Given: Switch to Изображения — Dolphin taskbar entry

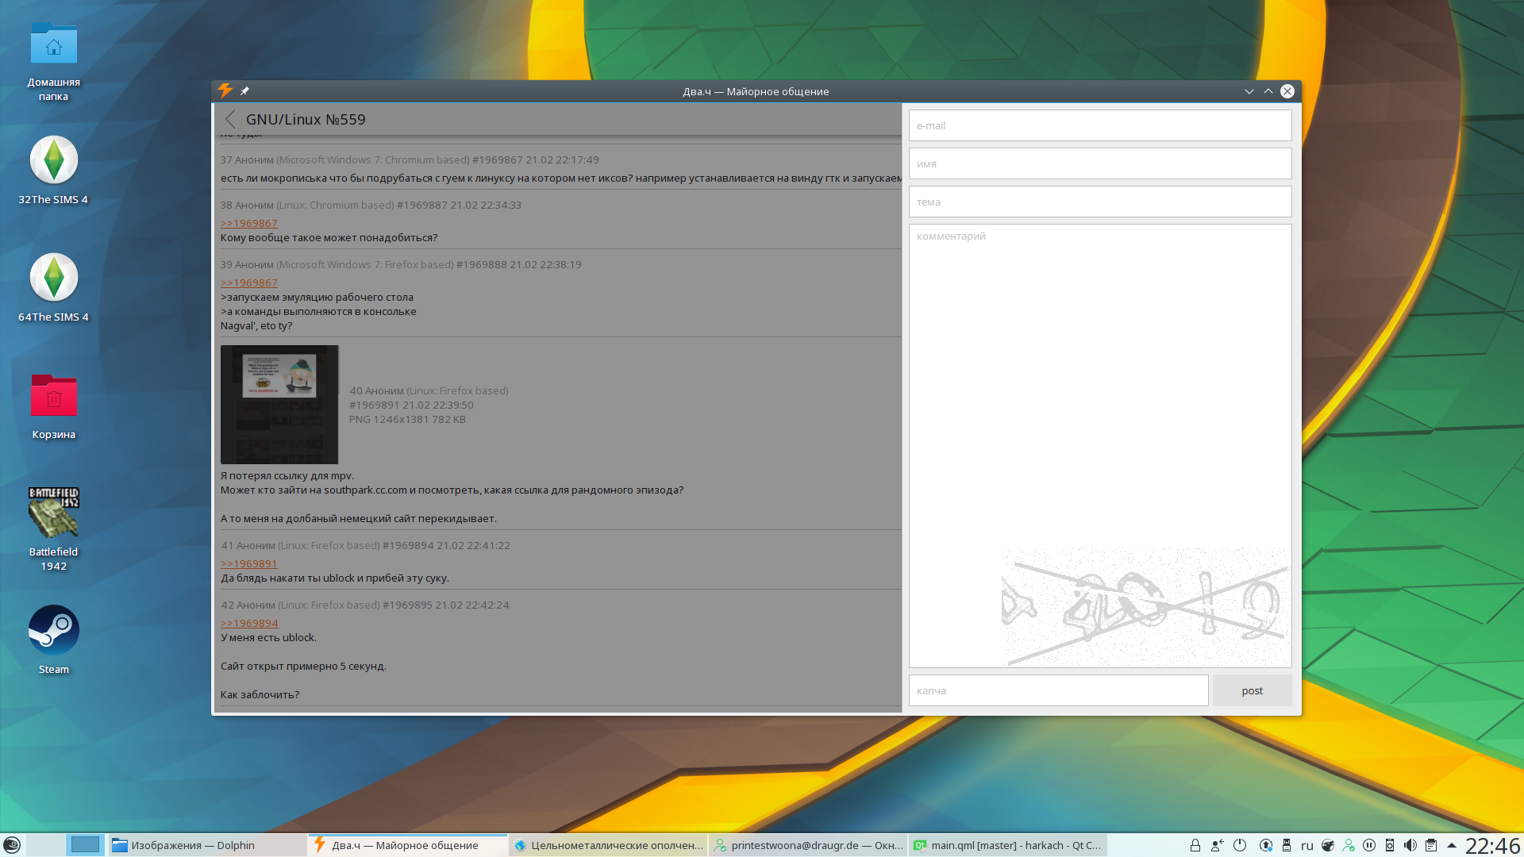Looking at the screenshot, I should (206, 845).
